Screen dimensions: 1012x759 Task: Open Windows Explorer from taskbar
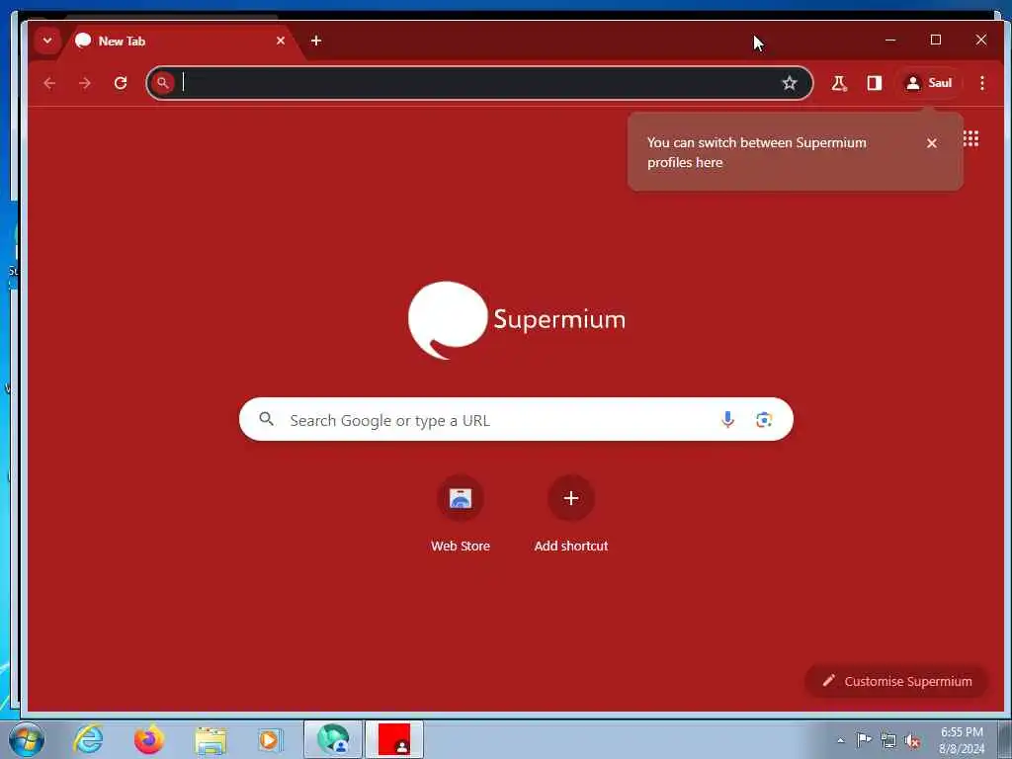coord(211,740)
